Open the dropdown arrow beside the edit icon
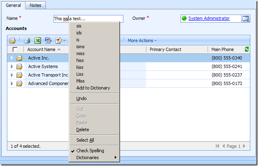Image resolution: width=258 pixels, height=166 pixels. [x=64, y=41]
